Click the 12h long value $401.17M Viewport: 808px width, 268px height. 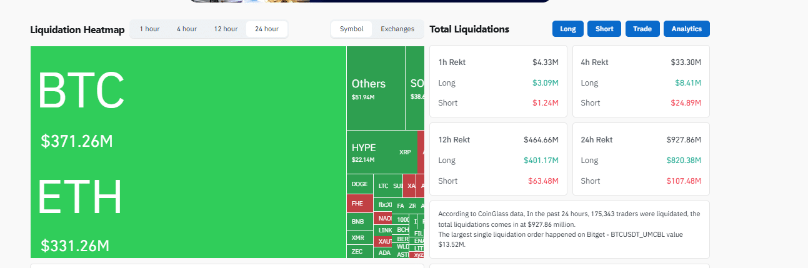tap(541, 161)
